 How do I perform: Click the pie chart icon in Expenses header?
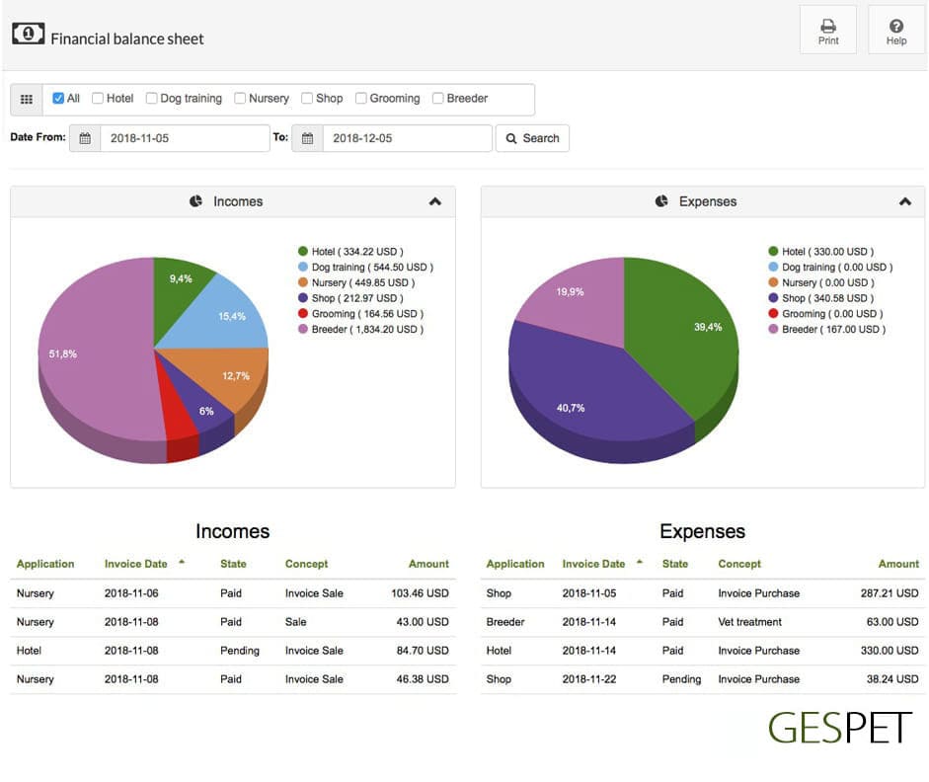(x=661, y=201)
